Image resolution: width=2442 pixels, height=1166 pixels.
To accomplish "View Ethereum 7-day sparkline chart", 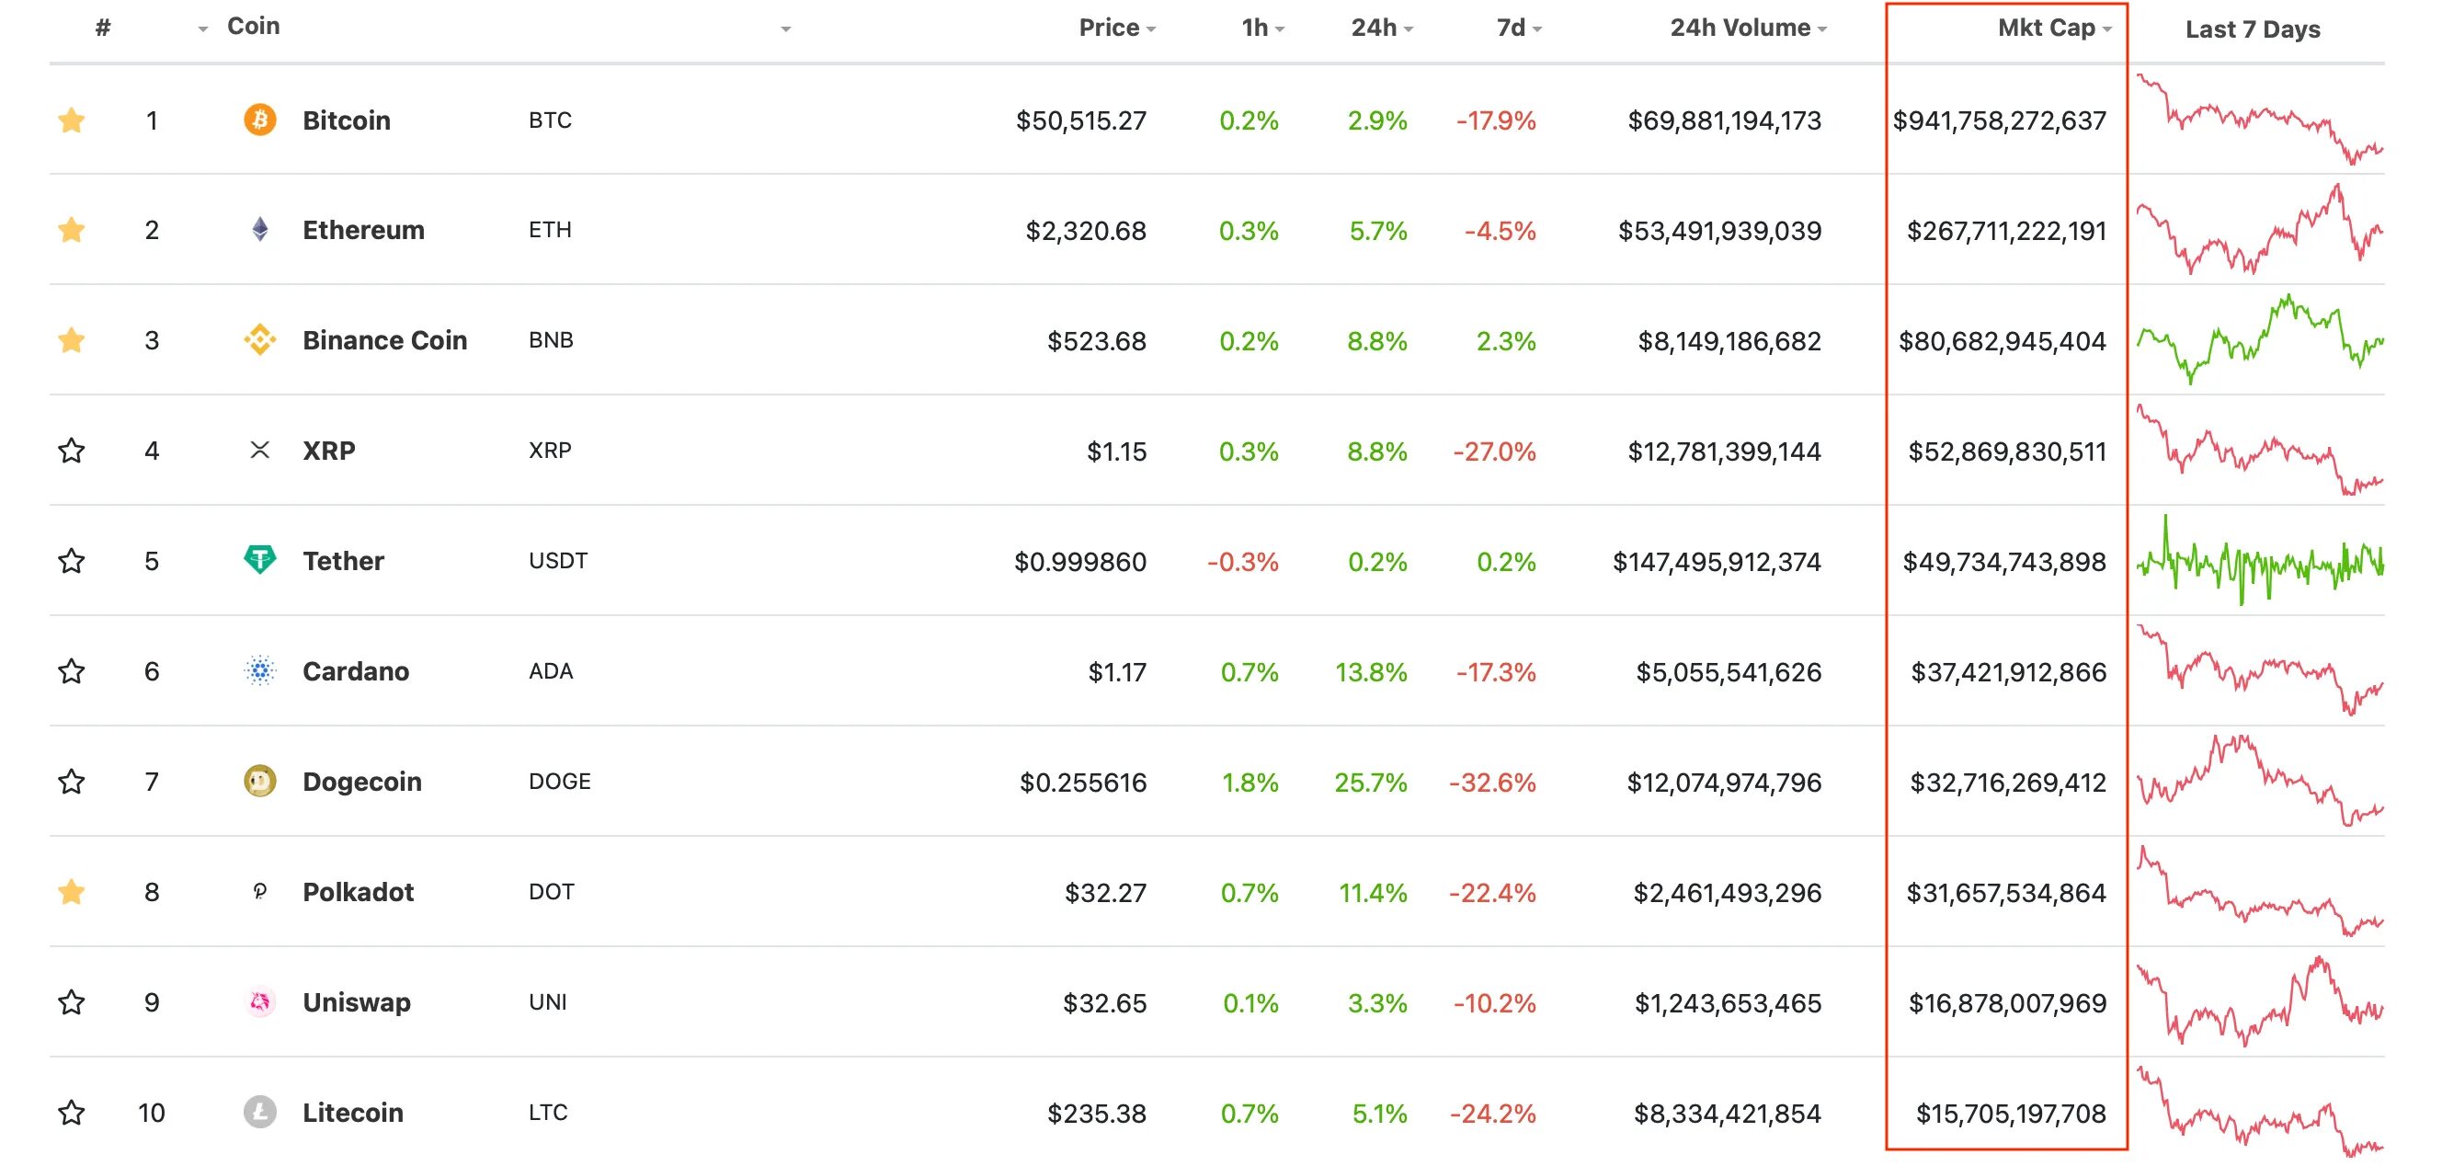I will (2259, 229).
